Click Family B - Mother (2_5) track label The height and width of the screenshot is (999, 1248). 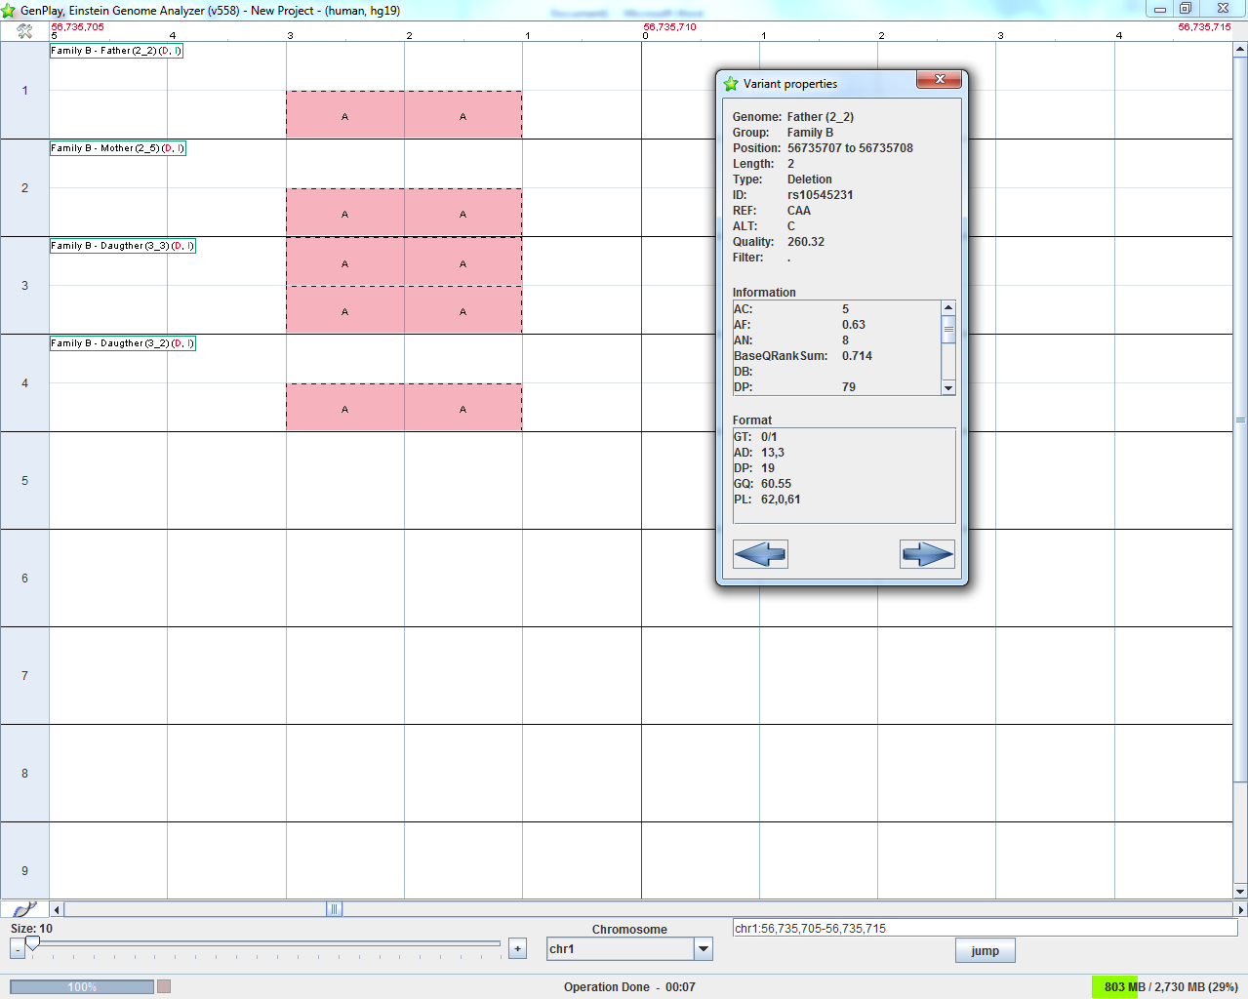coord(117,148)
